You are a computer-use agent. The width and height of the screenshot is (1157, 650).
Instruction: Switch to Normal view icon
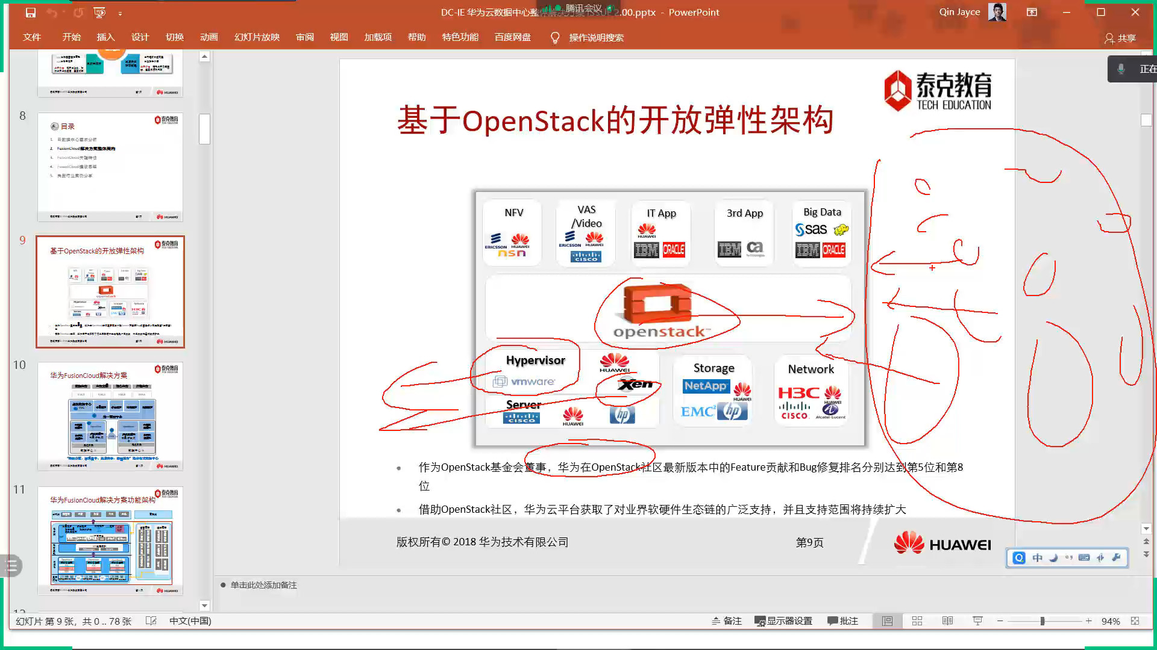point(887,621)
